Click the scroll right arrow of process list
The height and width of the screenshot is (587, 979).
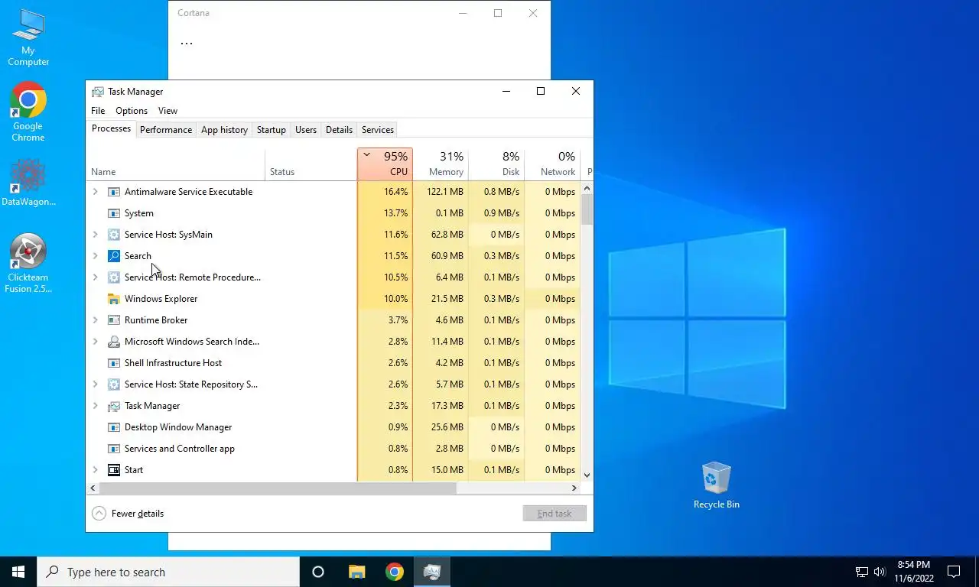(574, 488)
